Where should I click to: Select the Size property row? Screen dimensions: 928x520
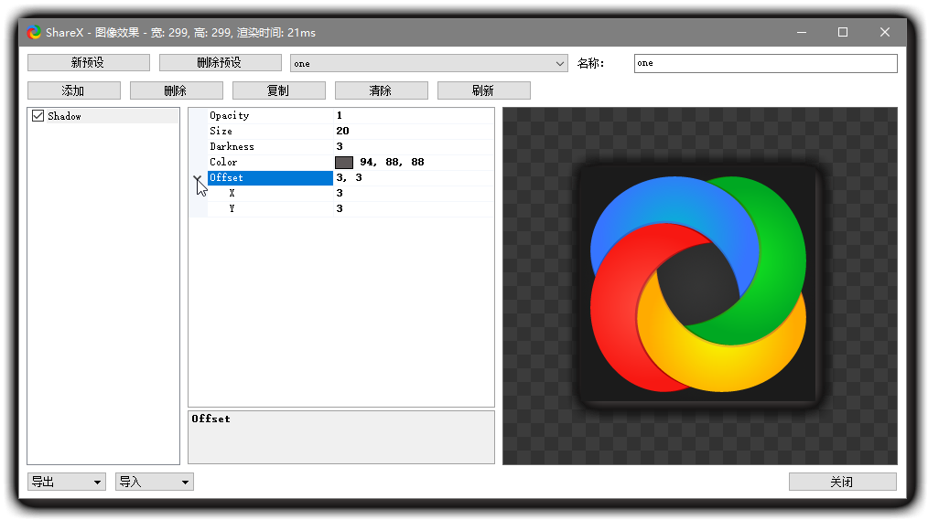(340, 131)
